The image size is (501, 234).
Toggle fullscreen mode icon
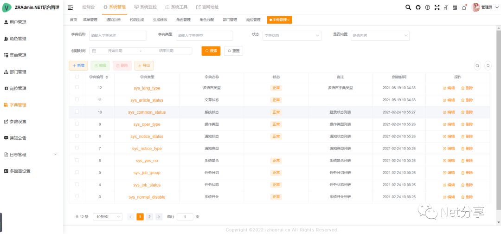pyautogui.click(x=437, y=7)
